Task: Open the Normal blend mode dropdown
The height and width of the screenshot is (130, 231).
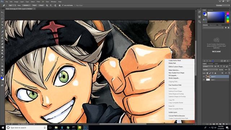Action: click(210, 70)
